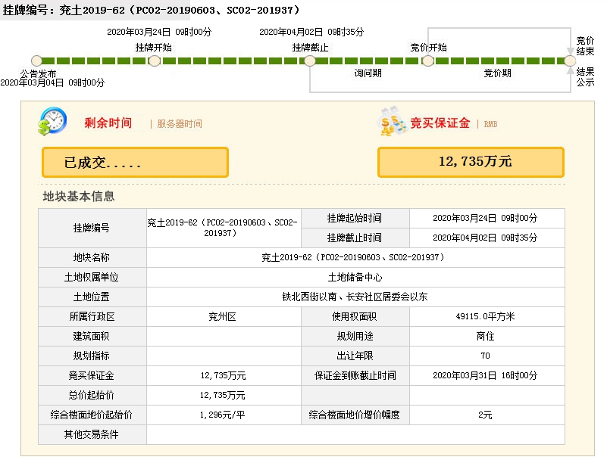Click the 竞价结束 arrow at timeline end
Screen dimensions: 607x460
pos(570,53)
